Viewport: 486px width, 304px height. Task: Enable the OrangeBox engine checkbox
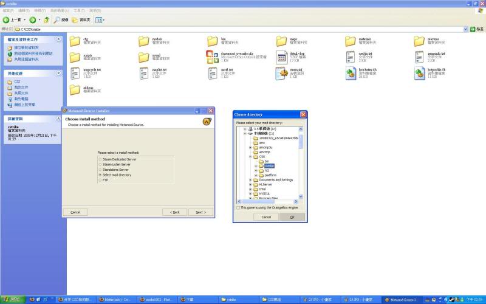238,207
